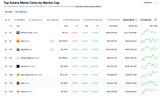Viewport: 160px width, 99px height.
Task: Star Baby Doge Coin as favorite
Action: point(6,75)
